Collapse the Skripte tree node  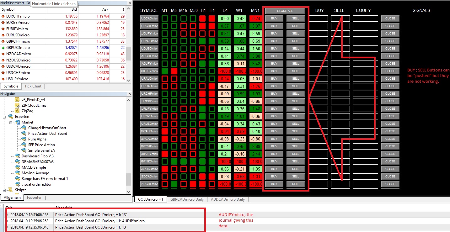point(5,190)
